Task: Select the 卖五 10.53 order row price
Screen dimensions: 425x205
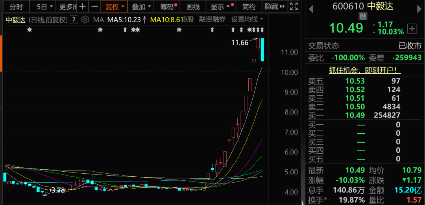Action: (355, 81)
